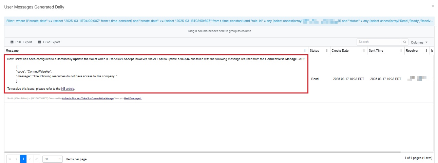Open the Receiver column menu icon
Viewport: 438px width, 163px height.
point(426,51)
